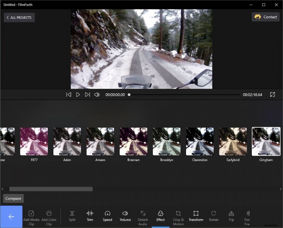Apply the Gingham filter thumbnail
Image resolution: width=283 pixels, height=228 pixels.
tap(266, 142)
